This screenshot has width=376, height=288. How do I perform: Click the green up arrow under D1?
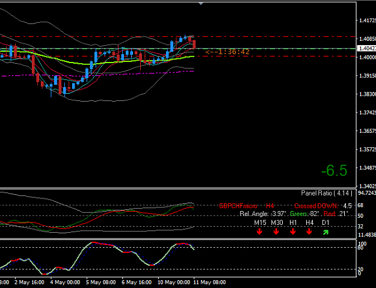(325, 232)
